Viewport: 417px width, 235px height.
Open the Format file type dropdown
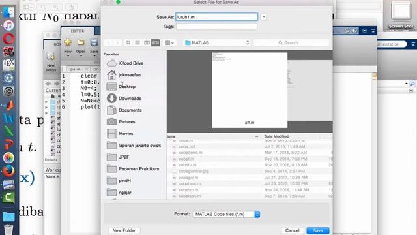click(x=226, y=214)
